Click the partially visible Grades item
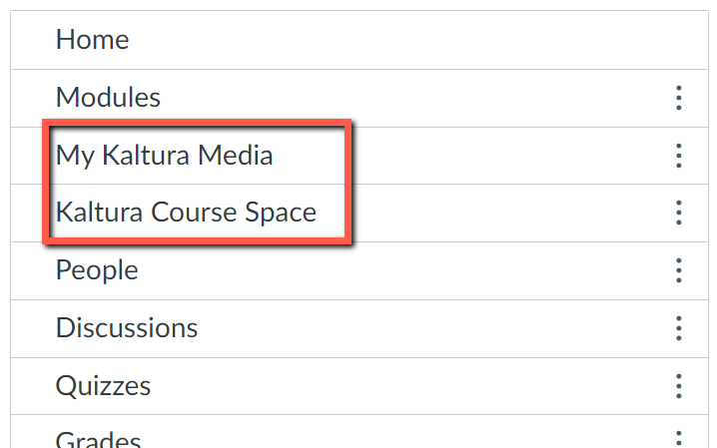This screenshot has height=448, width=717. [x=98, y=439]
